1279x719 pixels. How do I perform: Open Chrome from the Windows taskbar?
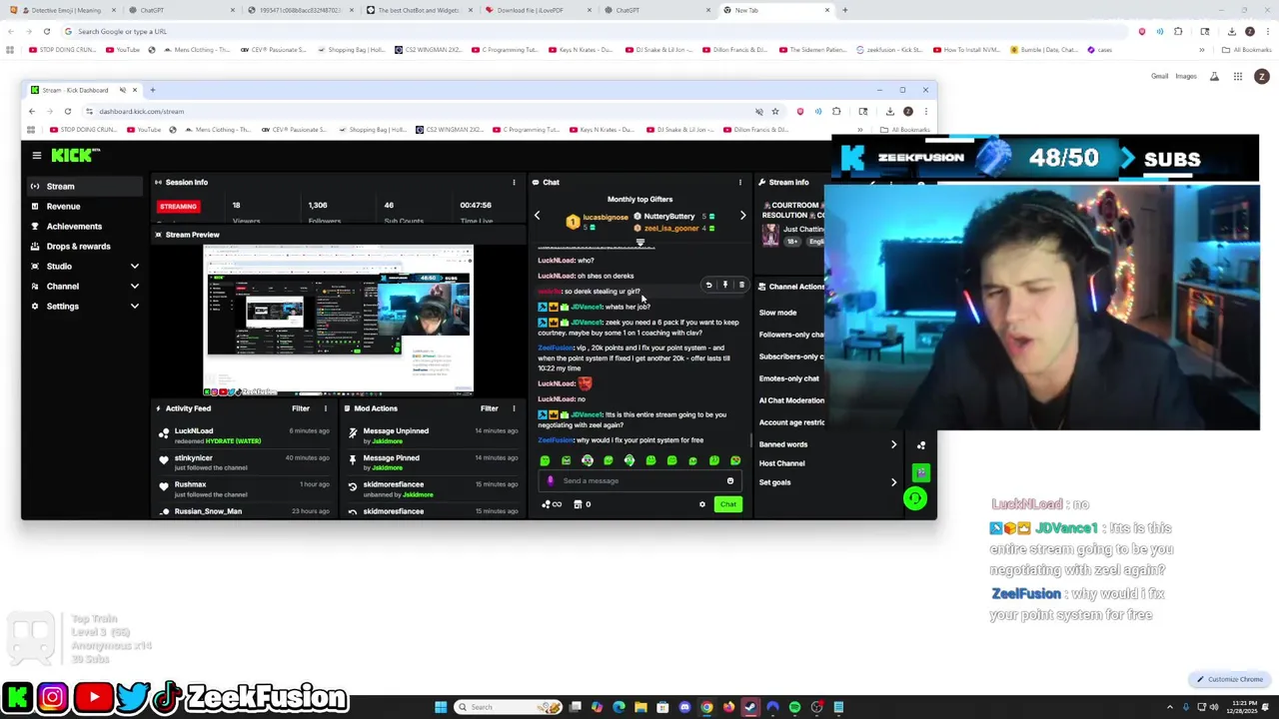[706, 707]
